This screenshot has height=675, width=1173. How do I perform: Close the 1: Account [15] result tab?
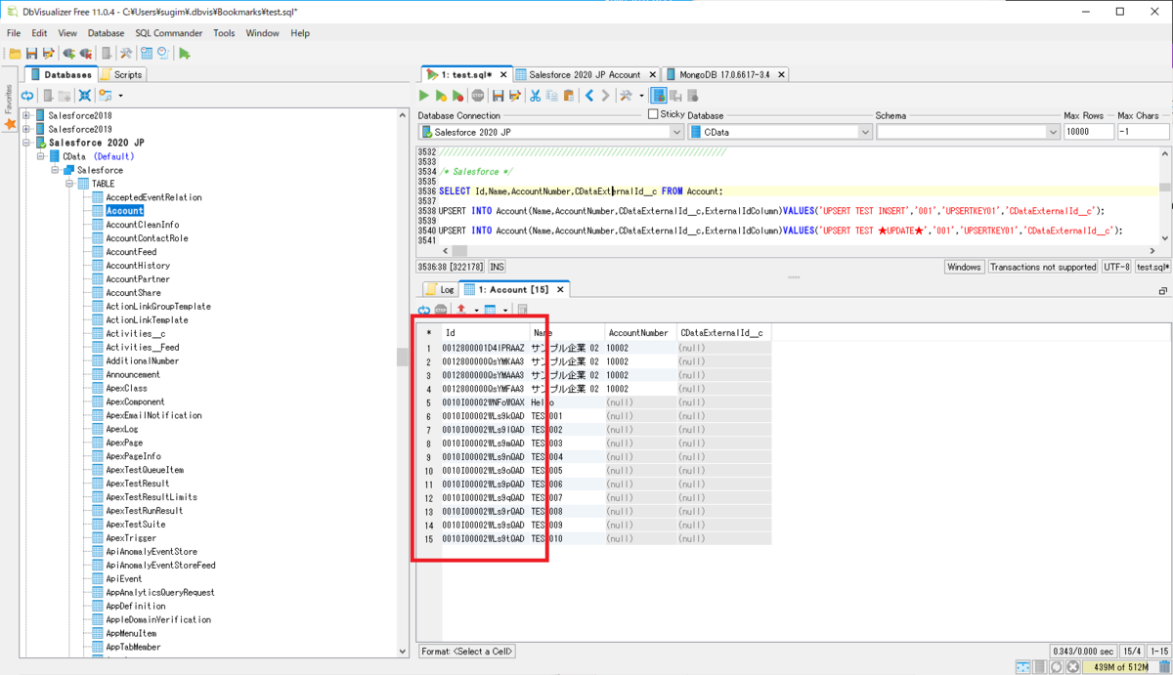(560, 290)
